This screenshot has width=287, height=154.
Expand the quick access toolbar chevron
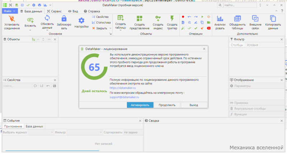pos(50,5)
